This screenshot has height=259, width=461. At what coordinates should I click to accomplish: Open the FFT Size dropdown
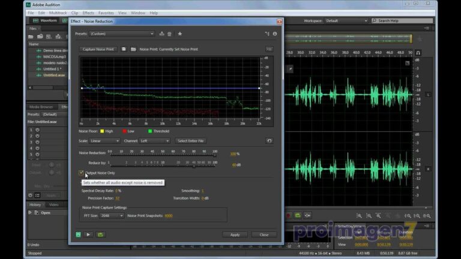click(x=112, y=216)
